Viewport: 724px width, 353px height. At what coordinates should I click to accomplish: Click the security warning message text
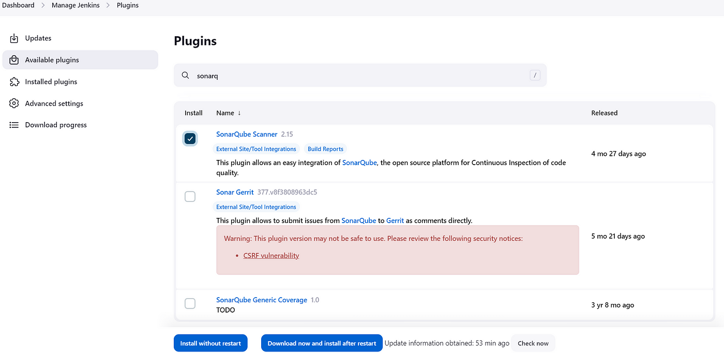[x=373, y=239]
